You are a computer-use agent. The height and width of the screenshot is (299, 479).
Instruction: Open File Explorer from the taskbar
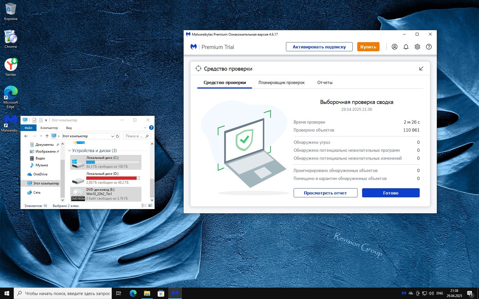147,293
